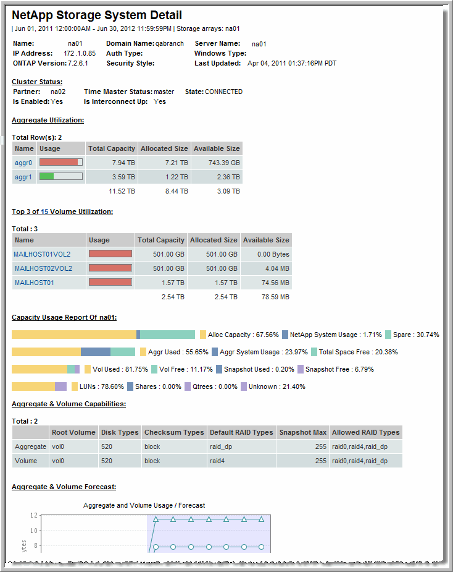Open the Aggregate & Volume Forecast heading
The height and width of the screenshot is (572, 453).
(64, 487)
